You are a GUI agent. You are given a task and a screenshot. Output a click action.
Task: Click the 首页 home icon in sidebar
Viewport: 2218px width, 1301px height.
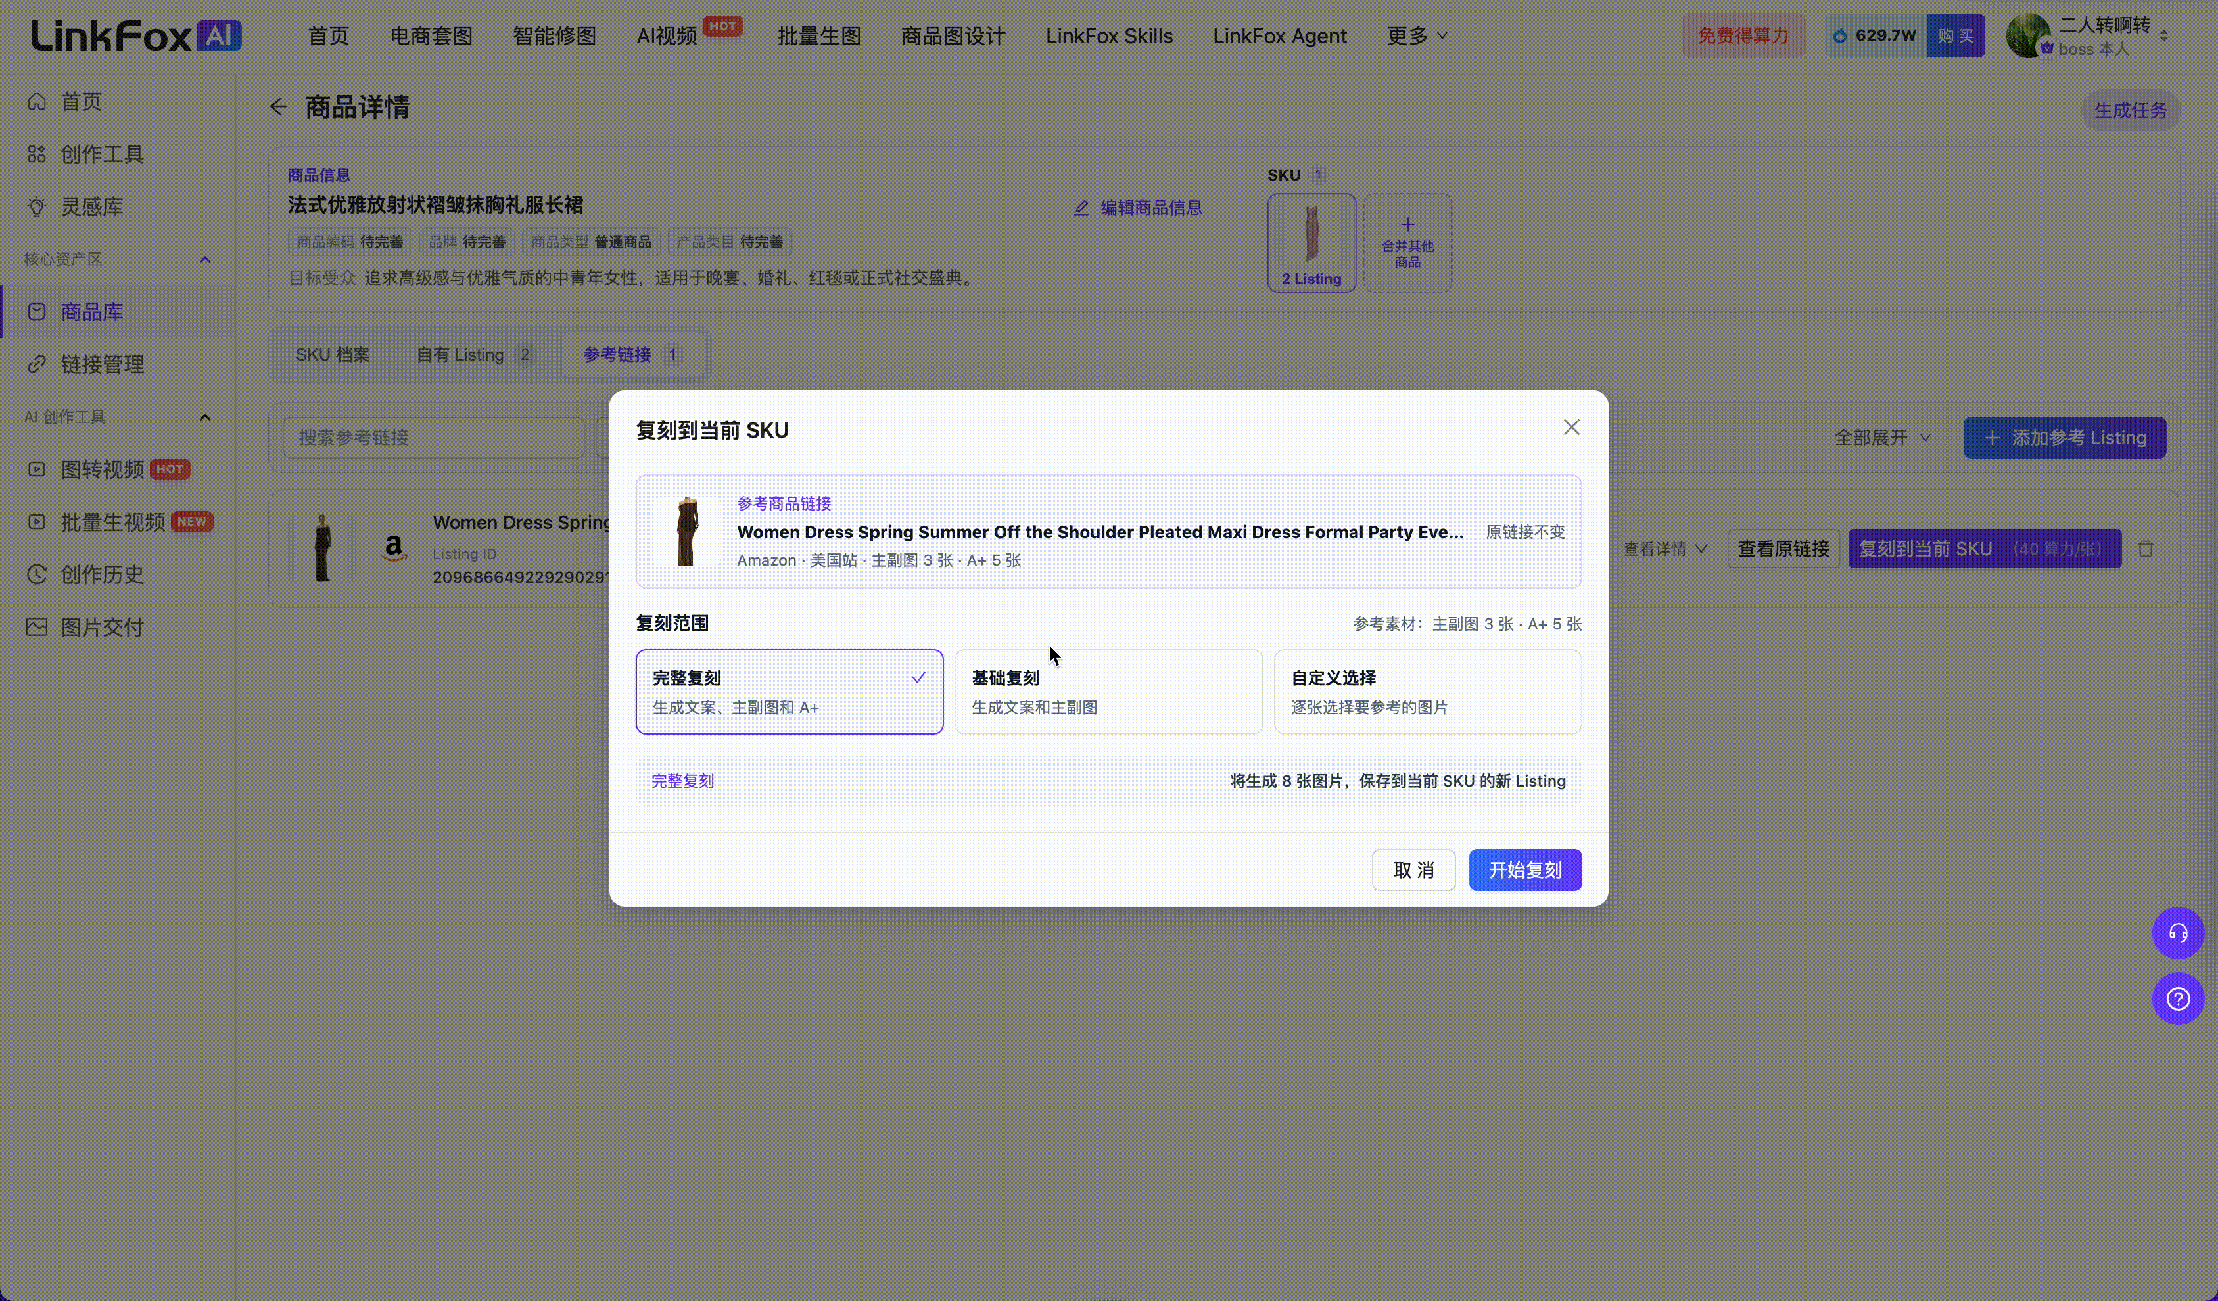click(36, 101)
